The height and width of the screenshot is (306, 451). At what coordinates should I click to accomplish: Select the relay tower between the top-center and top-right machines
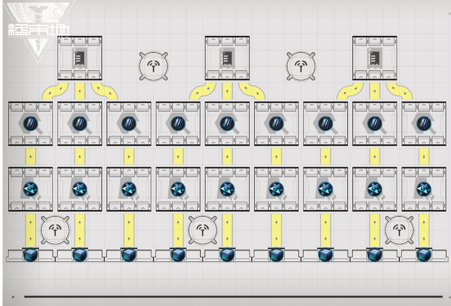(x=301, y=66)
